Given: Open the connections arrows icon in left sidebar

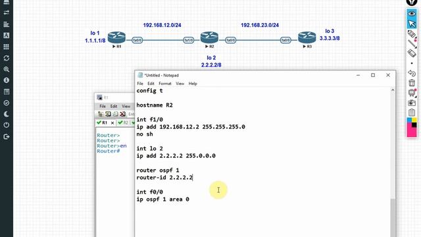Looking at the screenshot, I should coord(7,13).
